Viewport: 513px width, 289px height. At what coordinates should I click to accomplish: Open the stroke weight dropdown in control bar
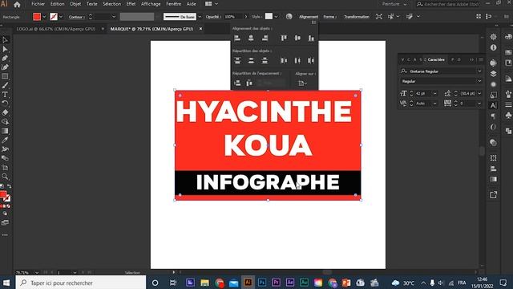click(114, 17)
